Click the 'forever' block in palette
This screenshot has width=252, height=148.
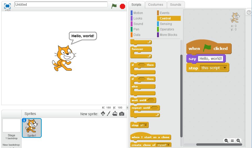(x=137, y=49)
